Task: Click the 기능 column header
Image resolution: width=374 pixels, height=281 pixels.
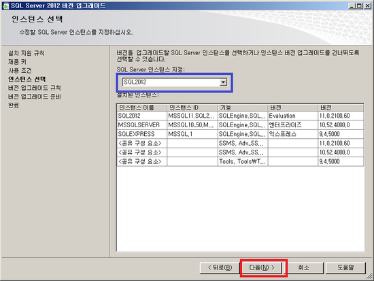Action: pos(243,108)
